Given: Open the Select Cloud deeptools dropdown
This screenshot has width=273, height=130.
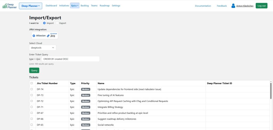Looking at the screenshot, I should point(42,47).
